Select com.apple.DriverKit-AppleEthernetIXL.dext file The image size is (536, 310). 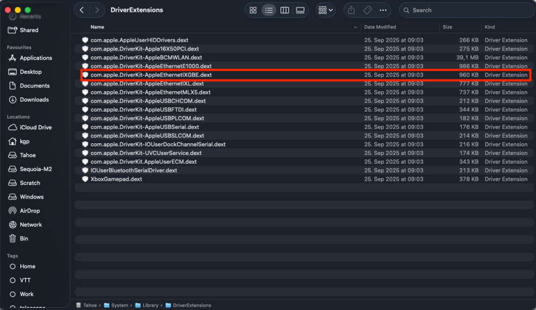click(304, 84)
